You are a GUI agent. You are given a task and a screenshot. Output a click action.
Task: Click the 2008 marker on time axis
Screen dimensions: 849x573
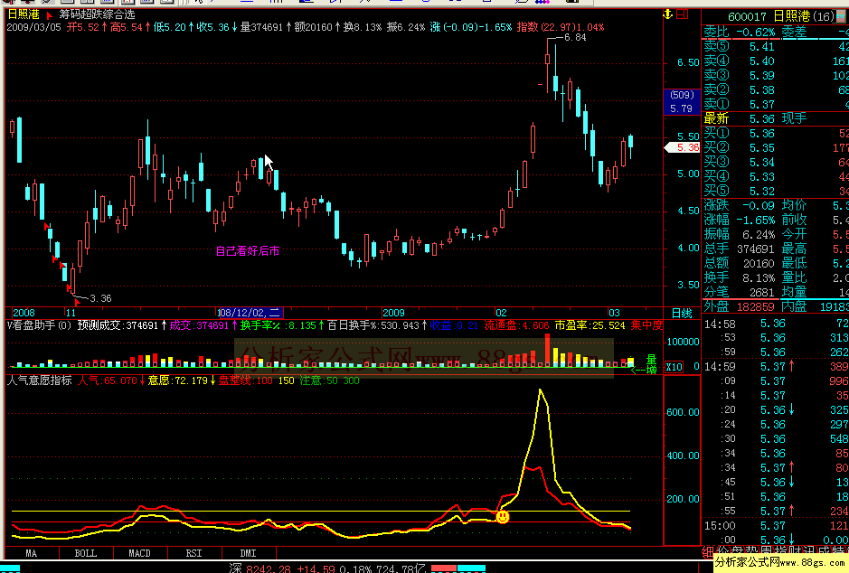coord(24,313)
